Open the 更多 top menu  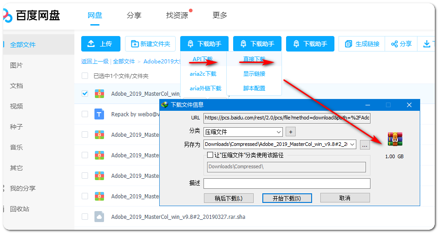click(219, 16)
